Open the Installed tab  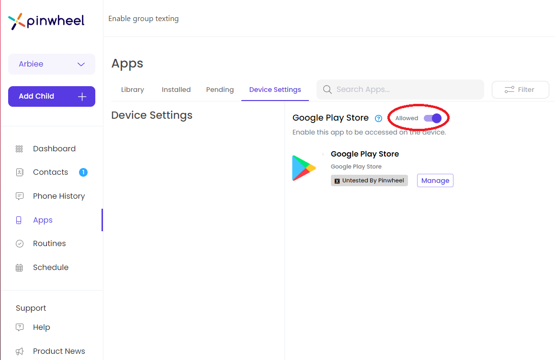tap(176, 90)
